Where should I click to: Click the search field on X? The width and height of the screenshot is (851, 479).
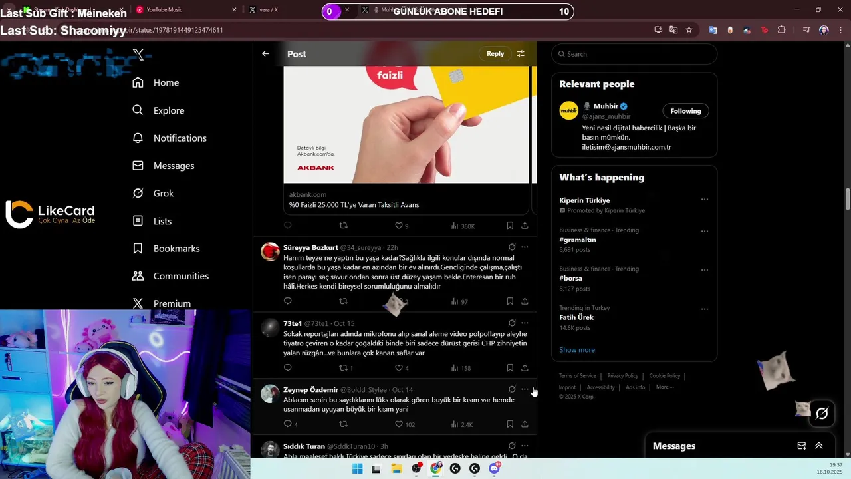pos(634,54)
